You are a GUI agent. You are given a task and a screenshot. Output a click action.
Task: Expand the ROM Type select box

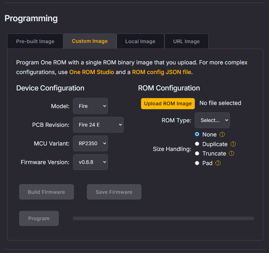tap(212, 120)
